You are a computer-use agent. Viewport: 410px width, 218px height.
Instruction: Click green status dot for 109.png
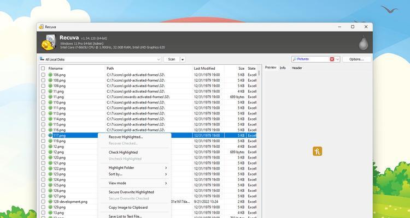click(50, 86)
